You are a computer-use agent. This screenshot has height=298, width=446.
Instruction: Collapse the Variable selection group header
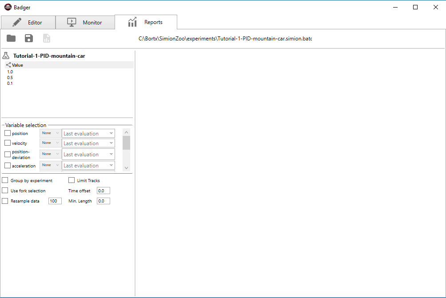click(x=26, y=125)
